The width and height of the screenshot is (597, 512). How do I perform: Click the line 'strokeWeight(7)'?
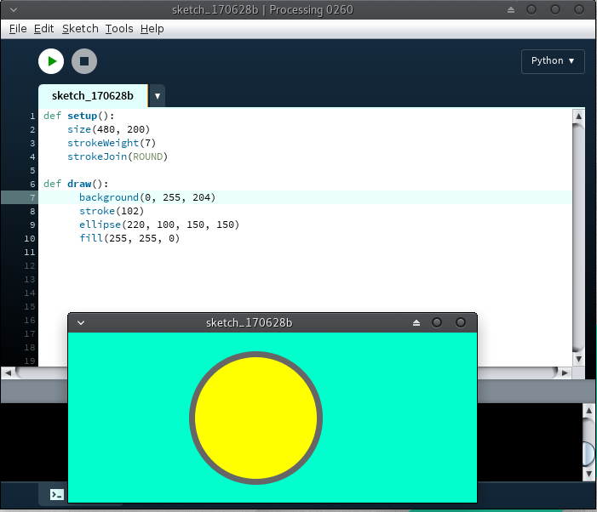coord(112,143)
